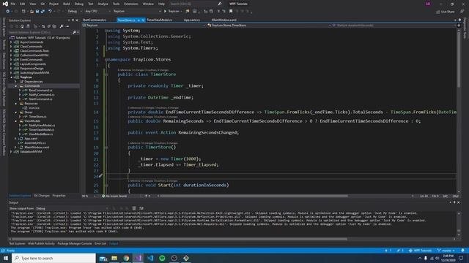Collapse the TimerStore class code region
469x263 pixels.
106,75
